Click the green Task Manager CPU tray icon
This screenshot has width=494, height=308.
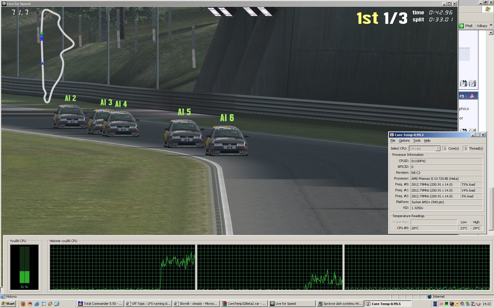point(446,304)
